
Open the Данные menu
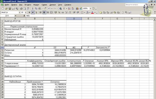click(53, 5)
